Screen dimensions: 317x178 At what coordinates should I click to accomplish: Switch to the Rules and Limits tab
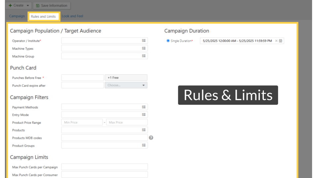pos(43,16)
